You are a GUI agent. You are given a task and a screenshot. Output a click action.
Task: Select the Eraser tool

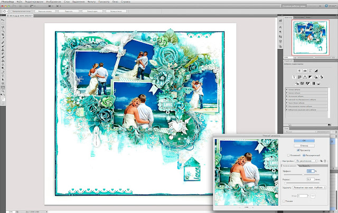[x=3, y=57]
